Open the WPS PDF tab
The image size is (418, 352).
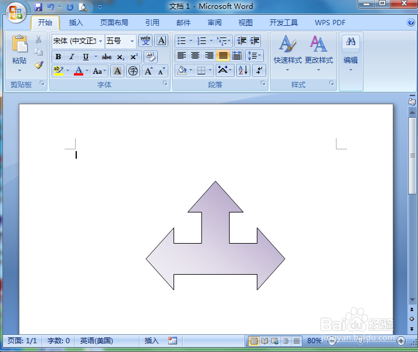(x=330, y=23)
